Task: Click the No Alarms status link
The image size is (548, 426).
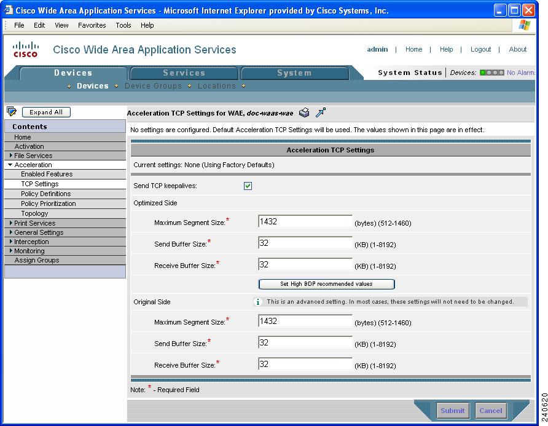Action: point(521,73)
